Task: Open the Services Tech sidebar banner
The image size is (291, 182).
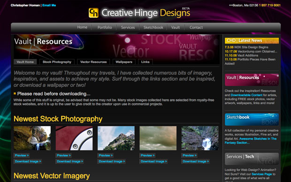Action: 252,159
